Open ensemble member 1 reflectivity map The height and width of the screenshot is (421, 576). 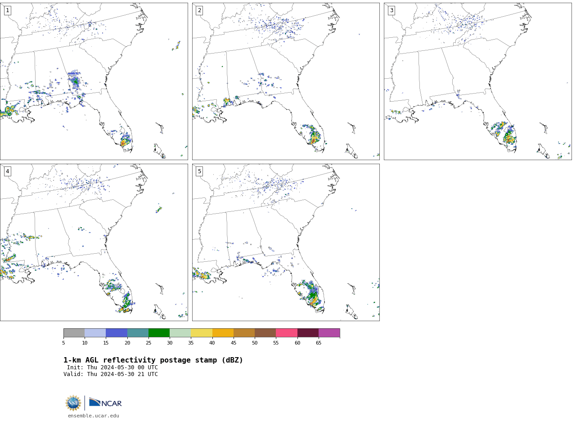pos(94,81)
